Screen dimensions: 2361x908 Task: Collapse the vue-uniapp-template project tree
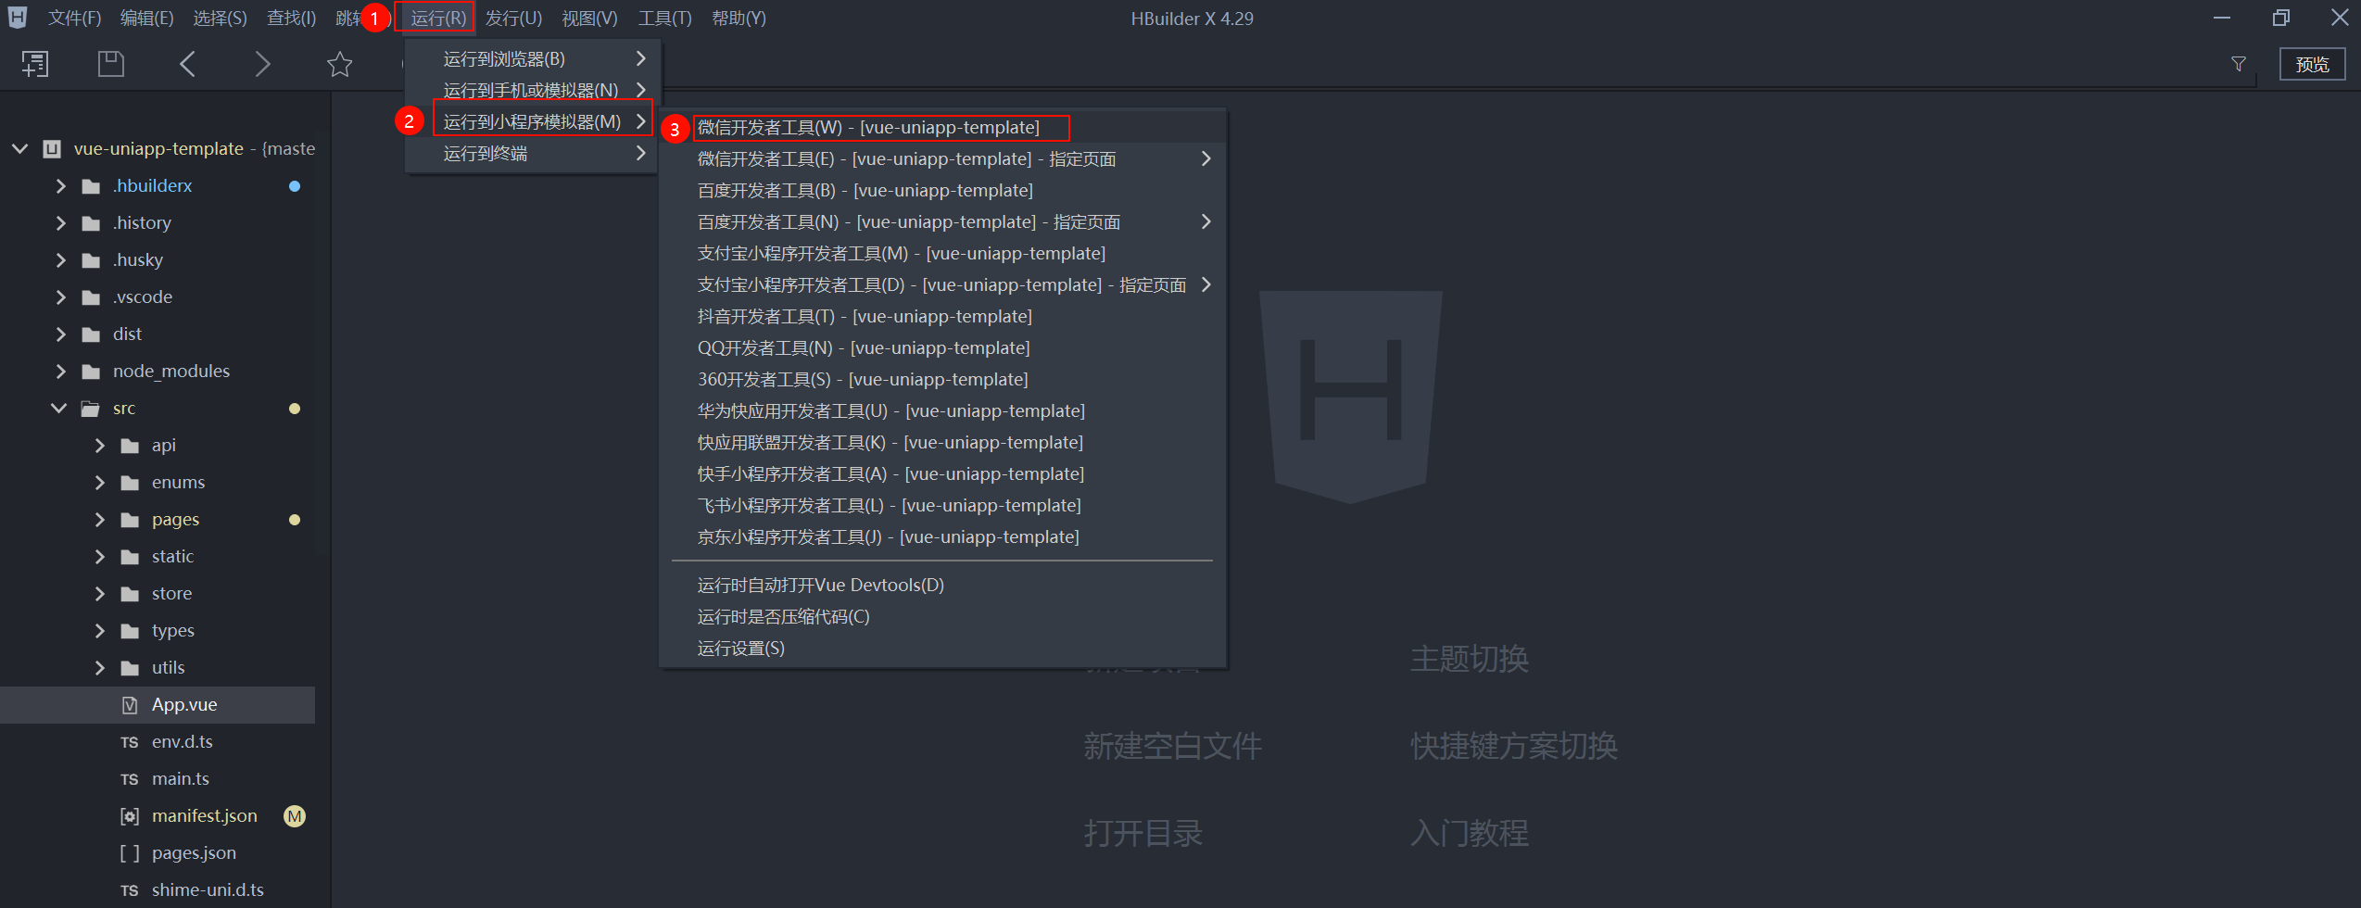(19, 148)
